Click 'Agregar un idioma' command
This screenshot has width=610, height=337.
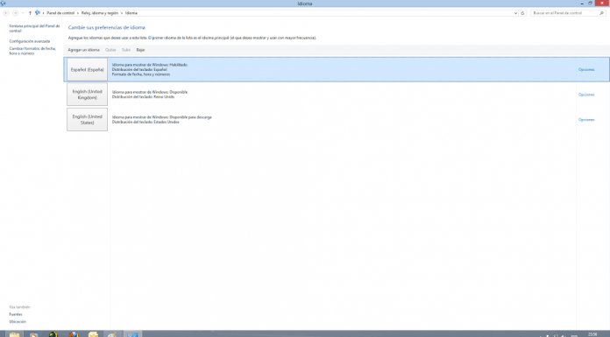pos(83,50)
